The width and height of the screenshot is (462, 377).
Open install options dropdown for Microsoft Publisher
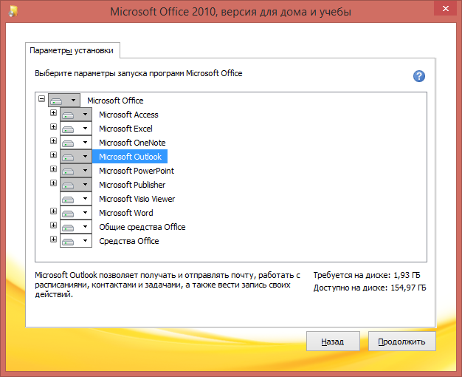[x=76, y=185]
